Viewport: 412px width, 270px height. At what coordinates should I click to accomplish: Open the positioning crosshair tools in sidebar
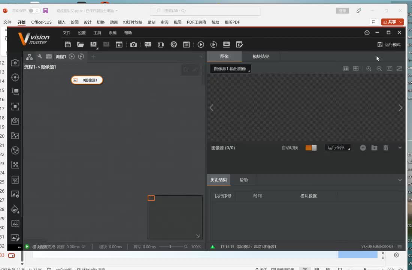click(15, 77)
